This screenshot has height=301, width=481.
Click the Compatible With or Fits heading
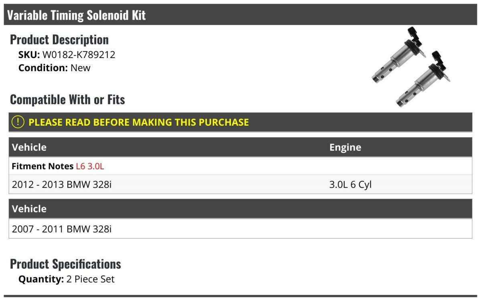point(67,100)
